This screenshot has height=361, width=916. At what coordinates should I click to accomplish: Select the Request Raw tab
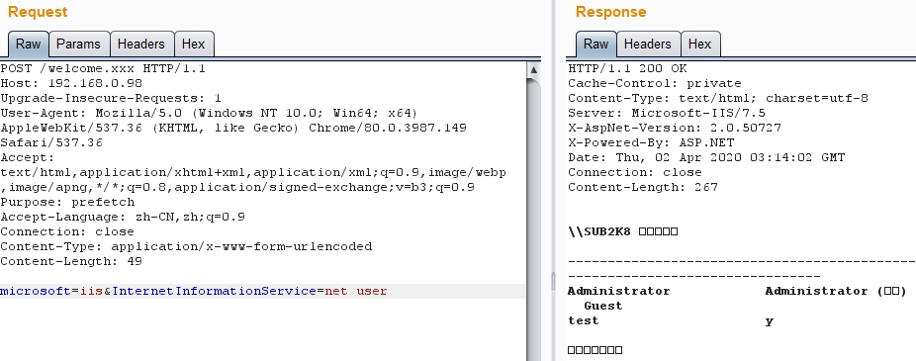28,45
